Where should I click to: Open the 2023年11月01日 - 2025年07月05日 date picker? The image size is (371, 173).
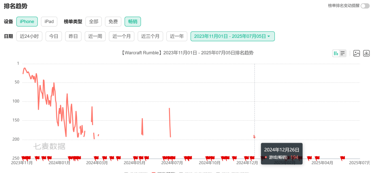point(233,36)
